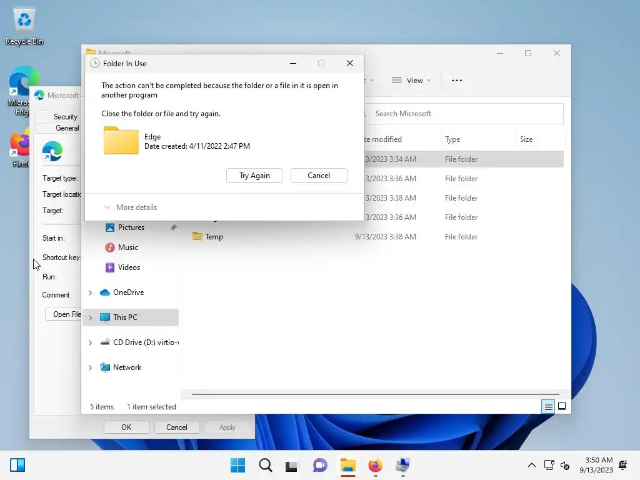Open the View dropdown in File Explorer

coord(411,81)
